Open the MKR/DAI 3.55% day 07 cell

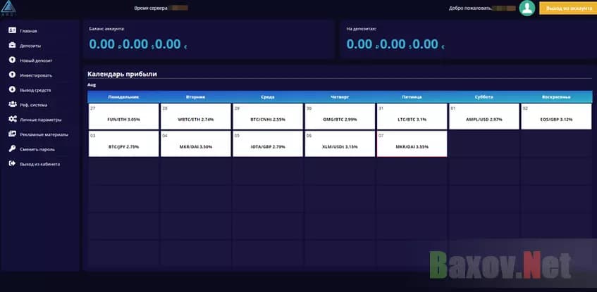point(411,144)
